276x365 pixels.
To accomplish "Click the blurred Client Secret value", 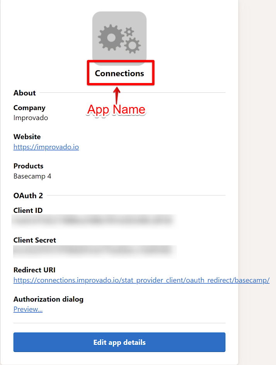I will coord(94,251).
